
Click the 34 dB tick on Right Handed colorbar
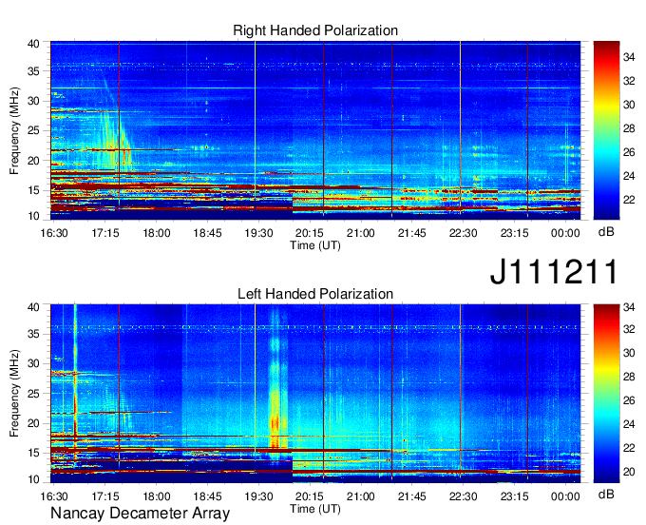click(x=629, y=57)
